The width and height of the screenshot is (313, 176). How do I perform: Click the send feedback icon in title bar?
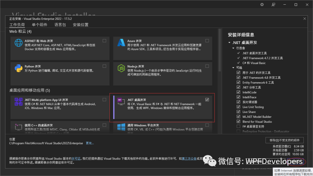pos(273,5)
